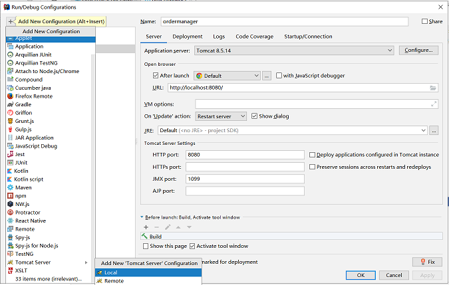This screenshot has width=449, height=285.
Task: Choose the Arquillian JUnit icon
Action: point(10,54)
